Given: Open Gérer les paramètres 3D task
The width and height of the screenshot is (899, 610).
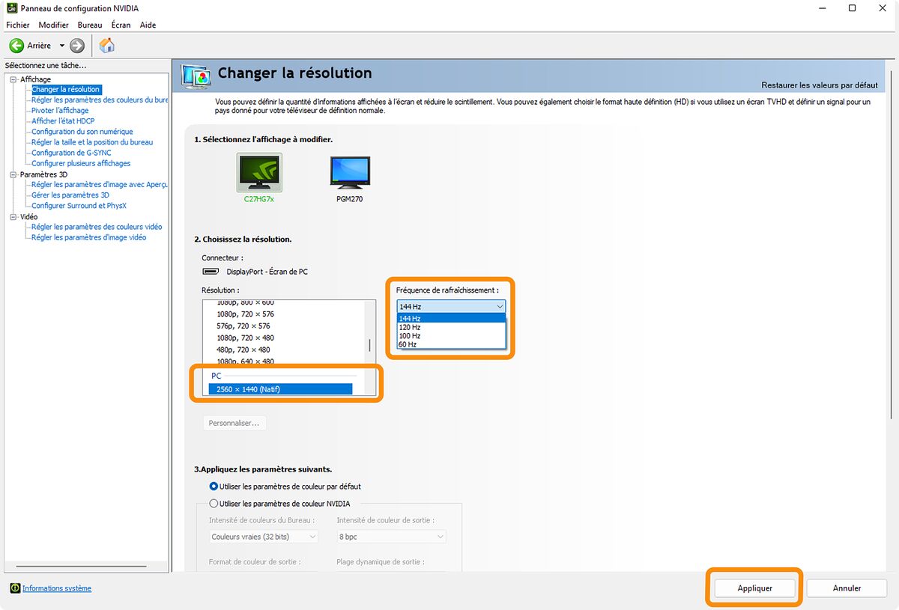Looking at the screenshot, I should [70, 195].
